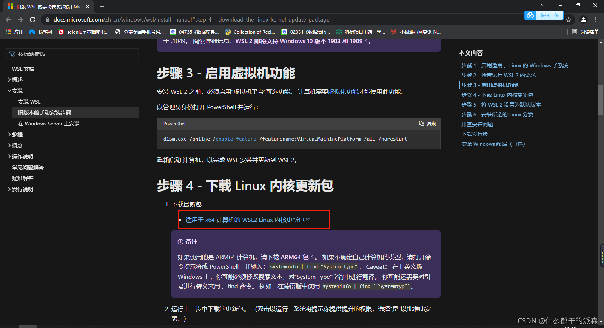Image resolution: width=604 pixels, height=328 pixels.
Task: Open the 04735 数据库系 bookmark
Action: click(194, 32)
